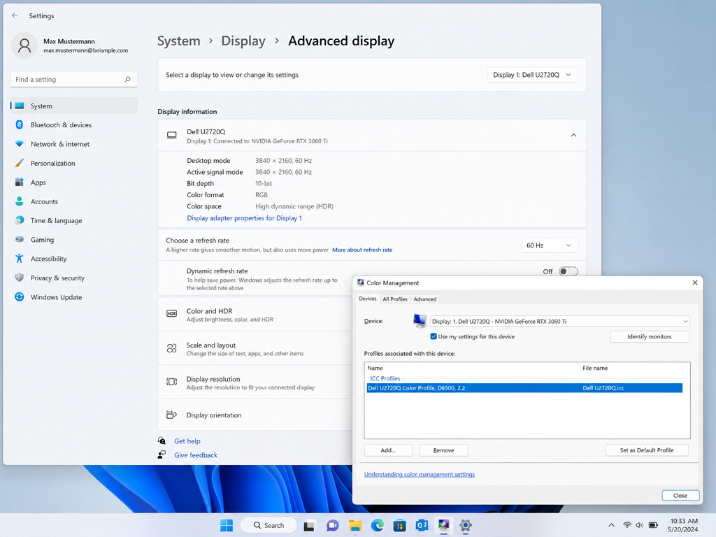Open Scale and layout settings

(255, 348)
